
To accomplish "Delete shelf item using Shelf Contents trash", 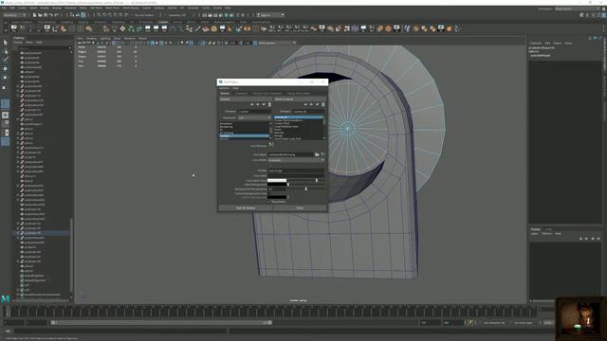I will point(323,104).
